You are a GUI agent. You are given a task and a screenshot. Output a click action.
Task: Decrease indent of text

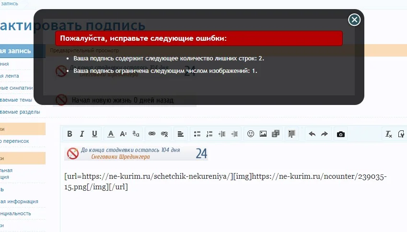point(222,134)
